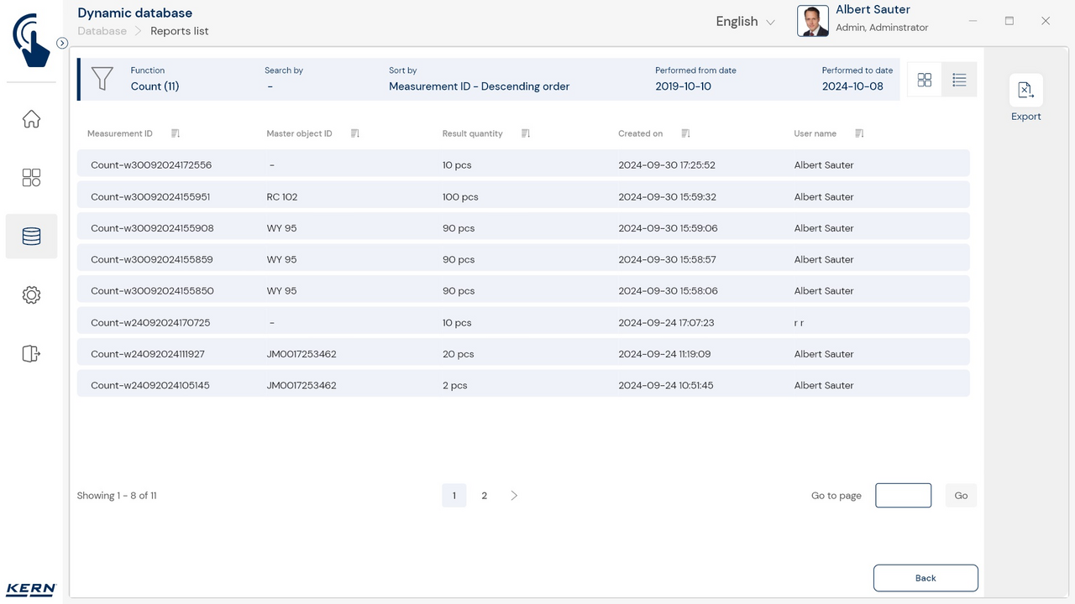Image resolution: width=1075 pixels, height=604 pixels.
Task: Open settings gear in sidebar
Action: [31, 295]
